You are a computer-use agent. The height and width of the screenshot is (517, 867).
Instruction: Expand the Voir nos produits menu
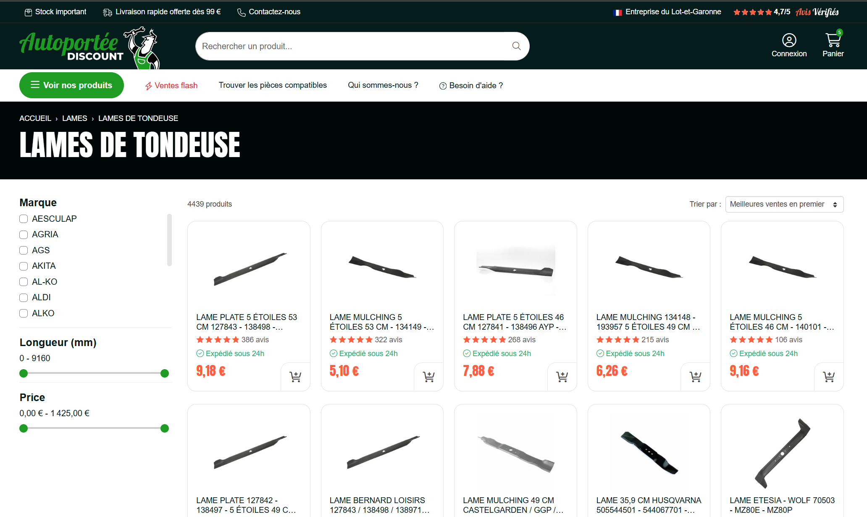[x=71, y=85]
